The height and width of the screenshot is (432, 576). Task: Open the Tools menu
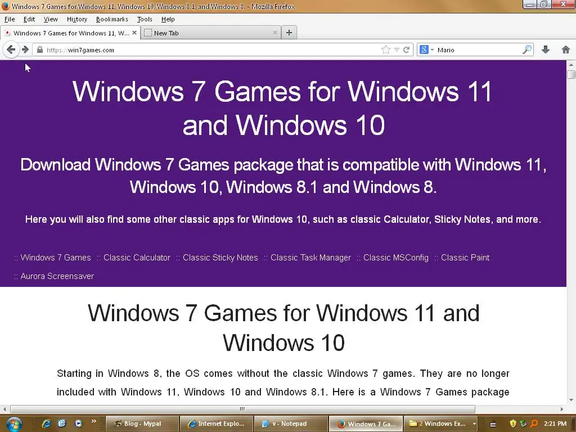[x=145, y=19]
